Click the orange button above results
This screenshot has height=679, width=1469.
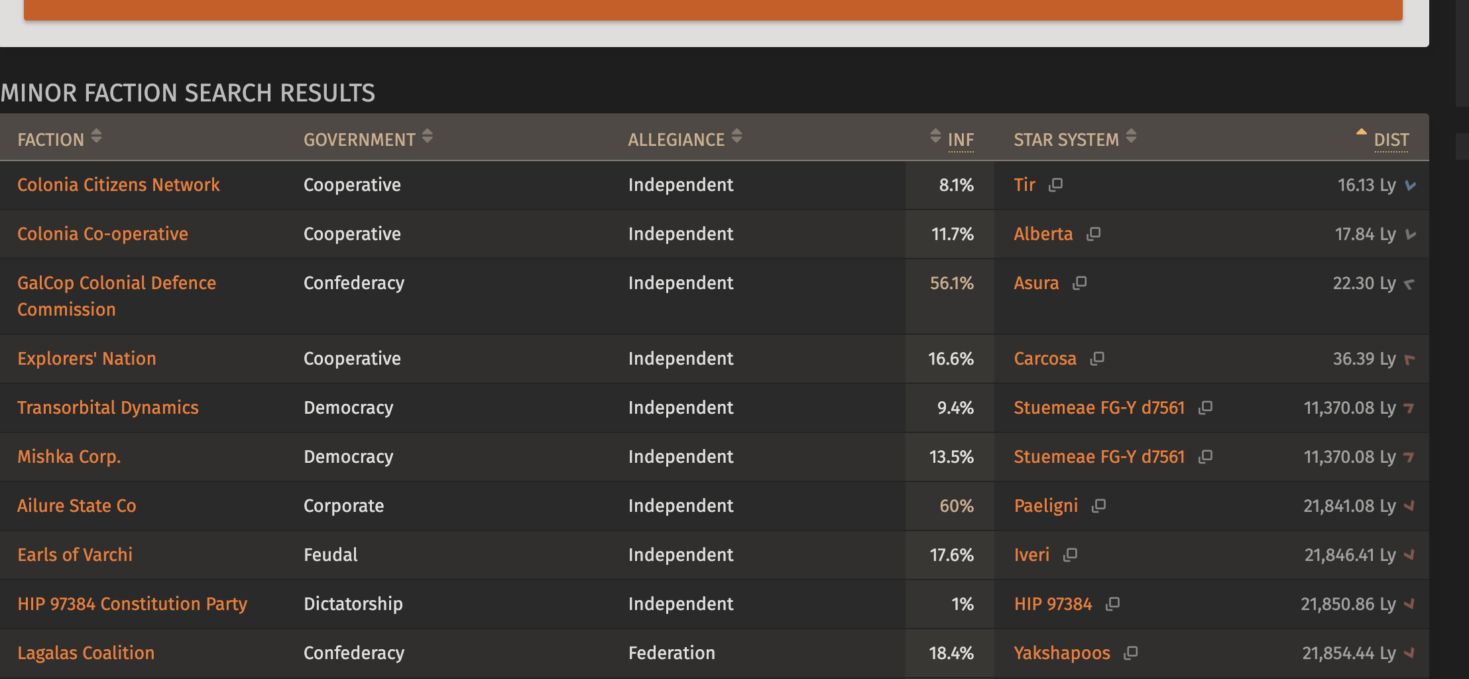click(713, 10)
